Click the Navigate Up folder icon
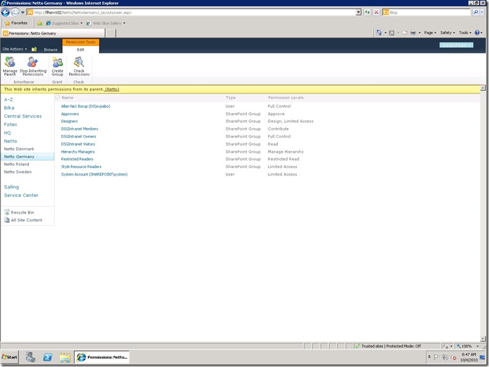This screenshot has height=367, width=489. 34,49
